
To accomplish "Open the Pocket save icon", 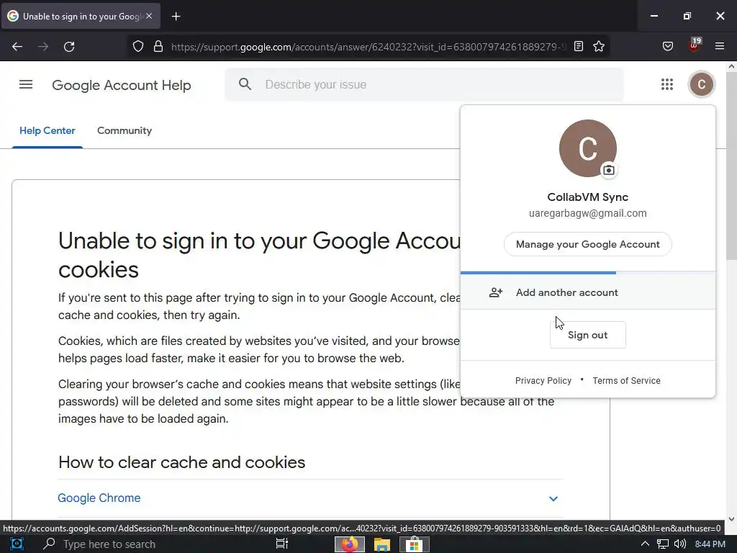I will tap(668, 46).
